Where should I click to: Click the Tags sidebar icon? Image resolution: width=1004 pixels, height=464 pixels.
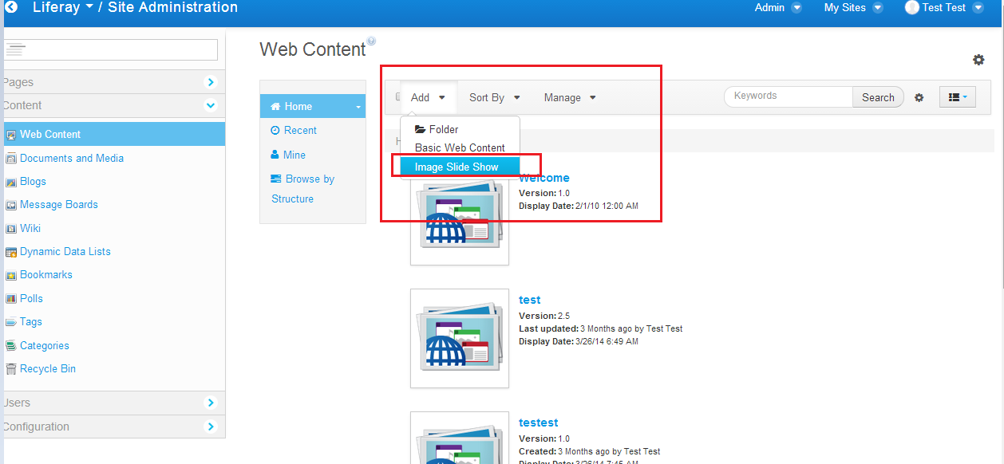[x=11, y=322]
